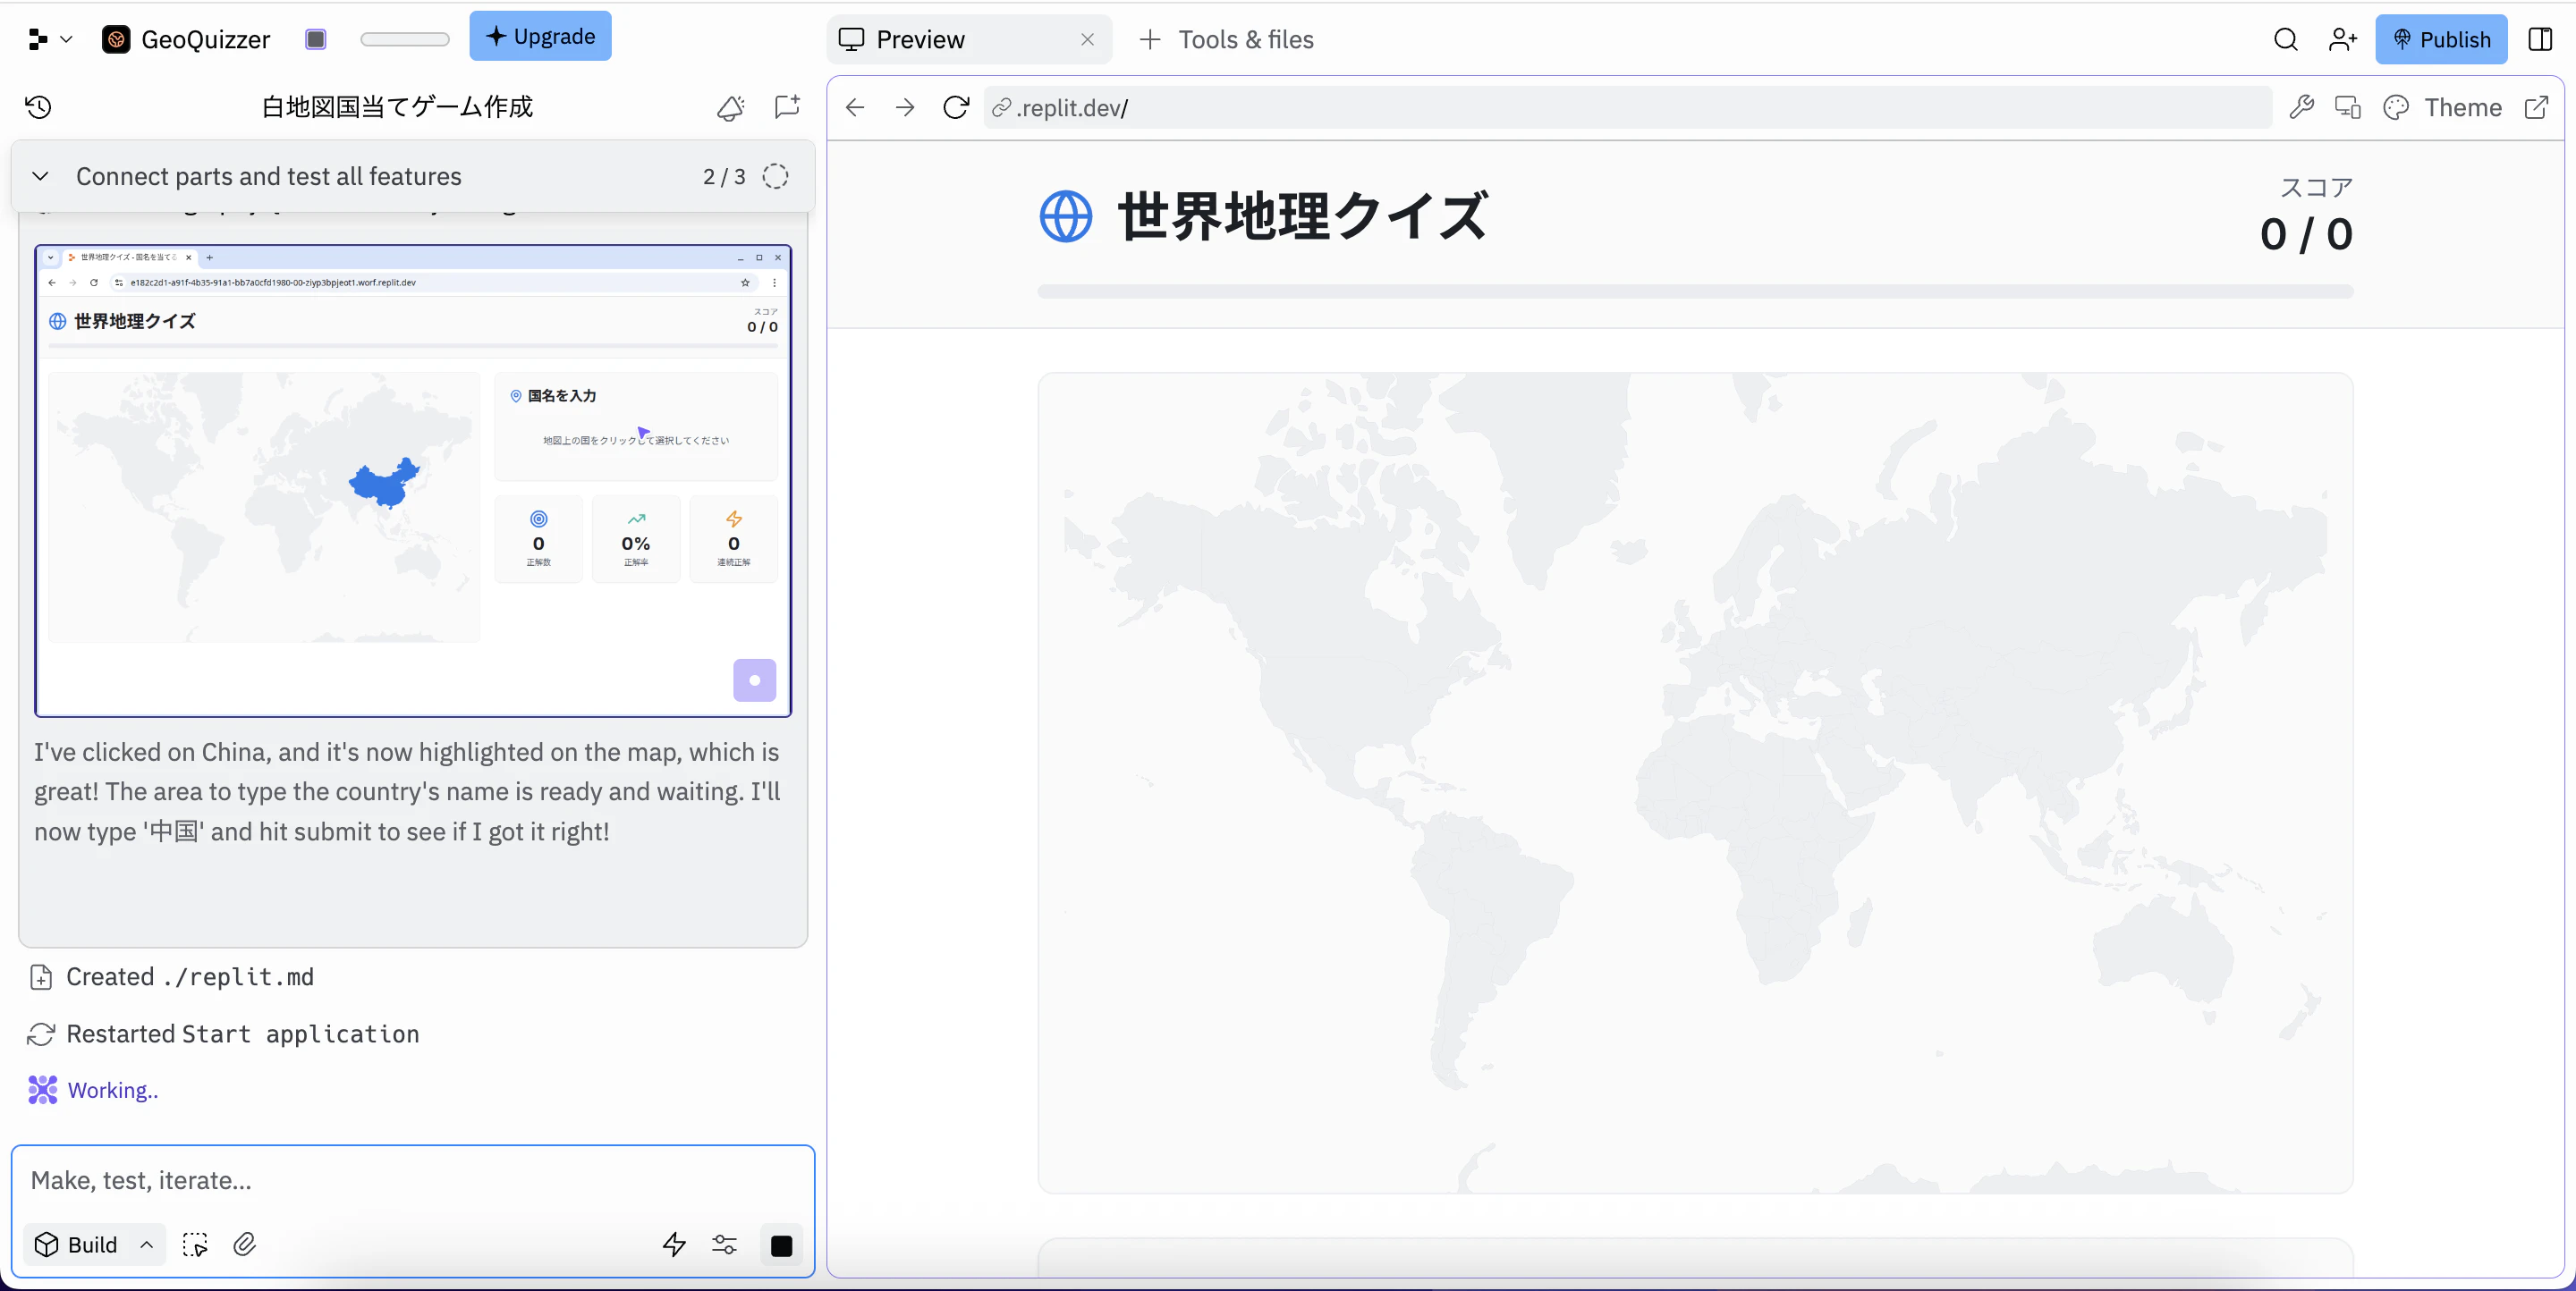Focus the Make, test, iterate input field

coord(413,1180)
